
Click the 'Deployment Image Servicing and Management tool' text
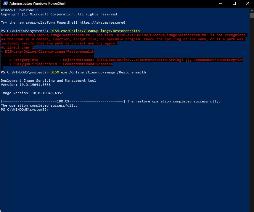pos(48,81)
